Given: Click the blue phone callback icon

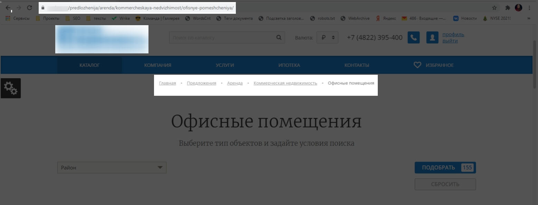Looking at the screenshot, I should tap(414, 38).
